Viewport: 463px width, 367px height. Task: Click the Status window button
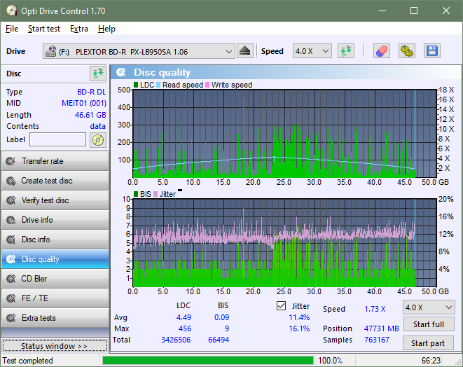pos(55,346)
